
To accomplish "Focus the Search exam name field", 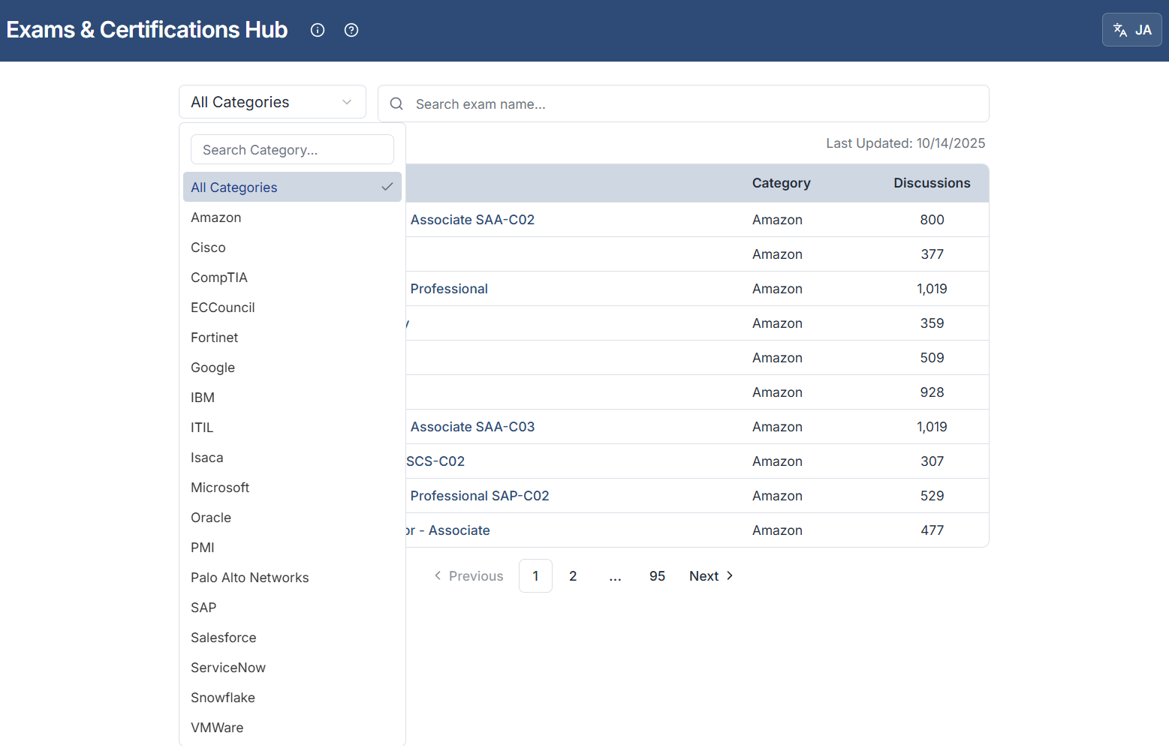I will coord(683,104).
